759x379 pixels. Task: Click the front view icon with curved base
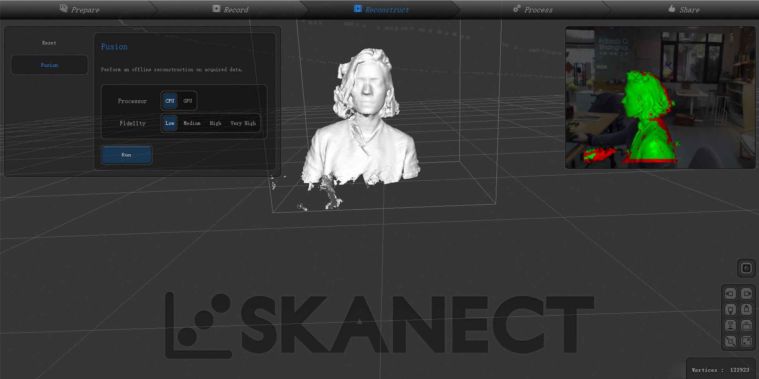(x=730, y=325)
